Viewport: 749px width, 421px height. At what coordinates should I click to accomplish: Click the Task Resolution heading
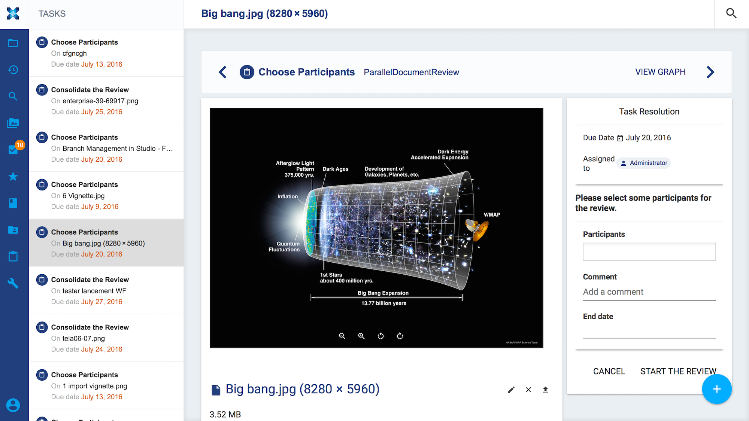[x=649, y=112]
